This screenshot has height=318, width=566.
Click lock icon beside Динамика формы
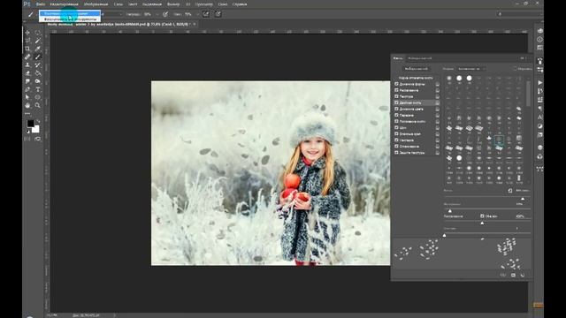coord(438,84)
